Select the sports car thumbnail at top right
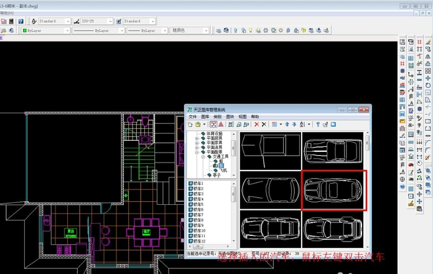 tap(333, 151)
